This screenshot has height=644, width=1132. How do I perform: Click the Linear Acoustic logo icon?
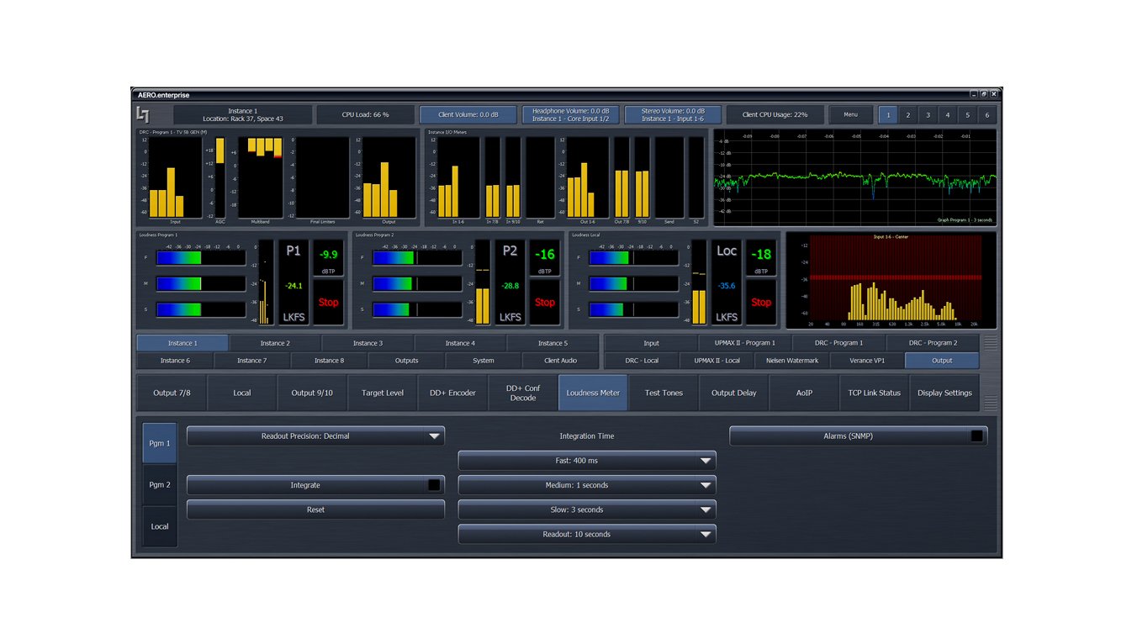(x=144, y=114)
